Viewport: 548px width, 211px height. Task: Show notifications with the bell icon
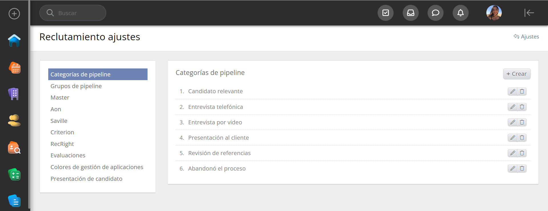point(460,13)
